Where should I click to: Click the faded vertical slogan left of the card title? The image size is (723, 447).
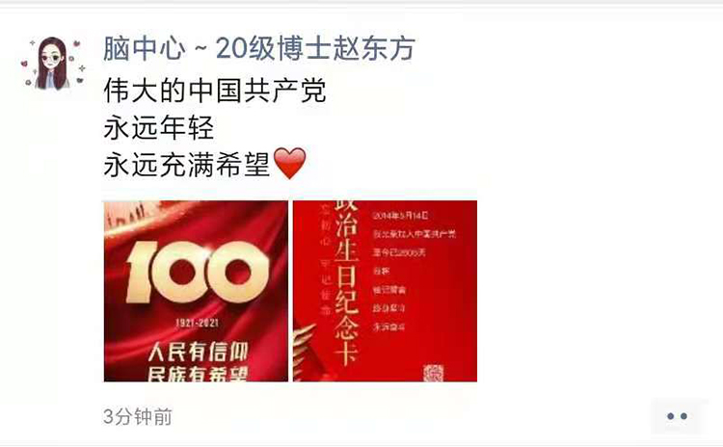tap(326, 259)
